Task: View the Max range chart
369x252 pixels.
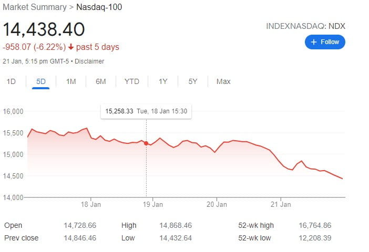Action: coord(223,81)
